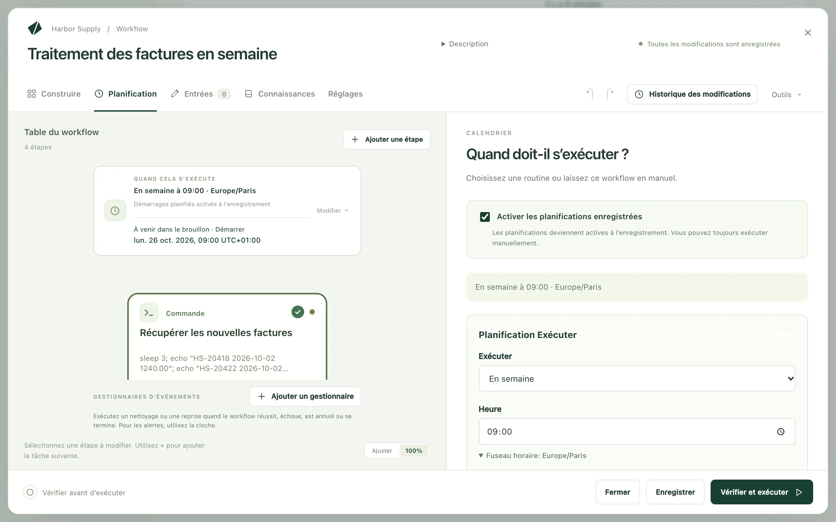Open time picker clock icon in Heure field
This screenshot has width=836, height=522.
(781, 432)
